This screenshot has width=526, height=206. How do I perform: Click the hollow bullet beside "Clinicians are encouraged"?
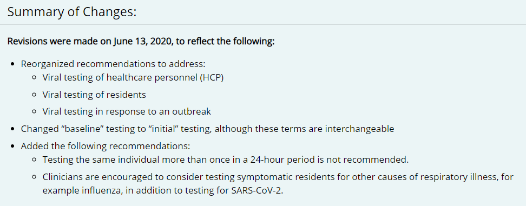point(34,177)
